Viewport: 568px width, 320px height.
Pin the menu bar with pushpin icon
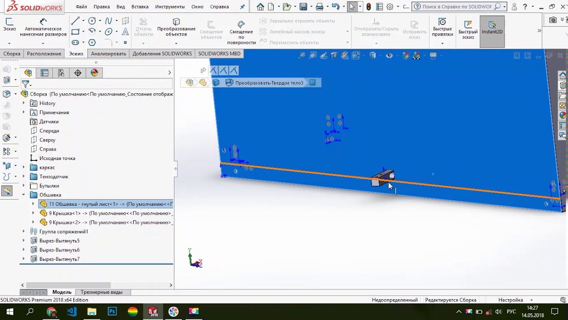click(242, 7)
